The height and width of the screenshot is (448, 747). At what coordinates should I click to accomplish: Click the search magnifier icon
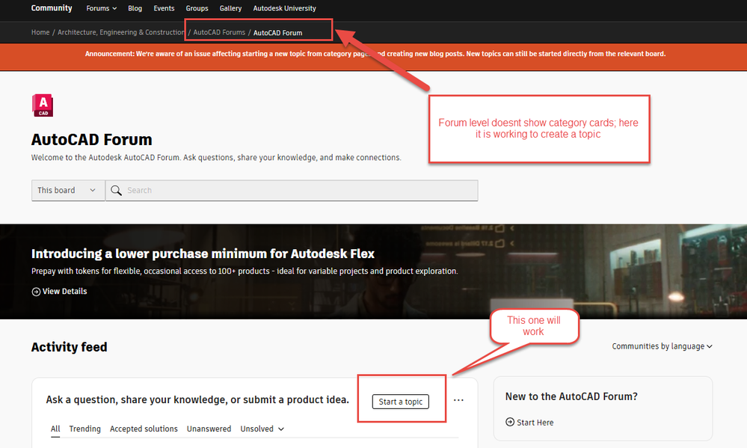coord(116,191)
